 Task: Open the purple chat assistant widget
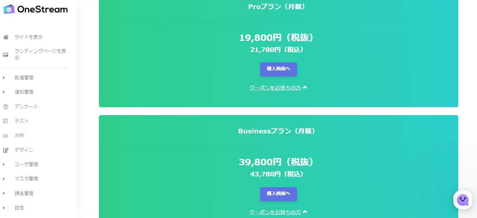click(463, 200)
